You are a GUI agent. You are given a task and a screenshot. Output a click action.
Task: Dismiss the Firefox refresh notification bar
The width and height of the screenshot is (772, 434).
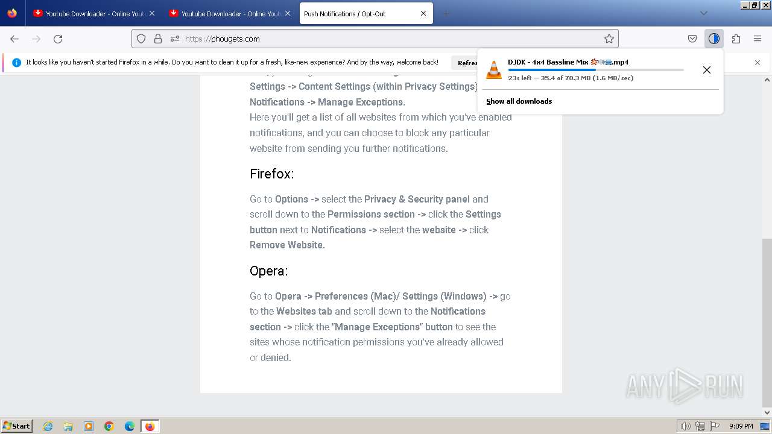tap(758, 63)
